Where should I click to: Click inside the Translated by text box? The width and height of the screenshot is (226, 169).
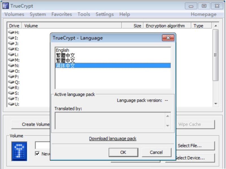pyautogui.click(x=110, y=121)
